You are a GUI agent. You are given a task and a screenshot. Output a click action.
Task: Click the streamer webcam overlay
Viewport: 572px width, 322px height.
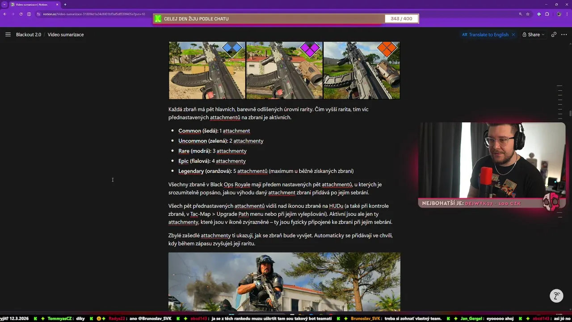pos(492,160)
